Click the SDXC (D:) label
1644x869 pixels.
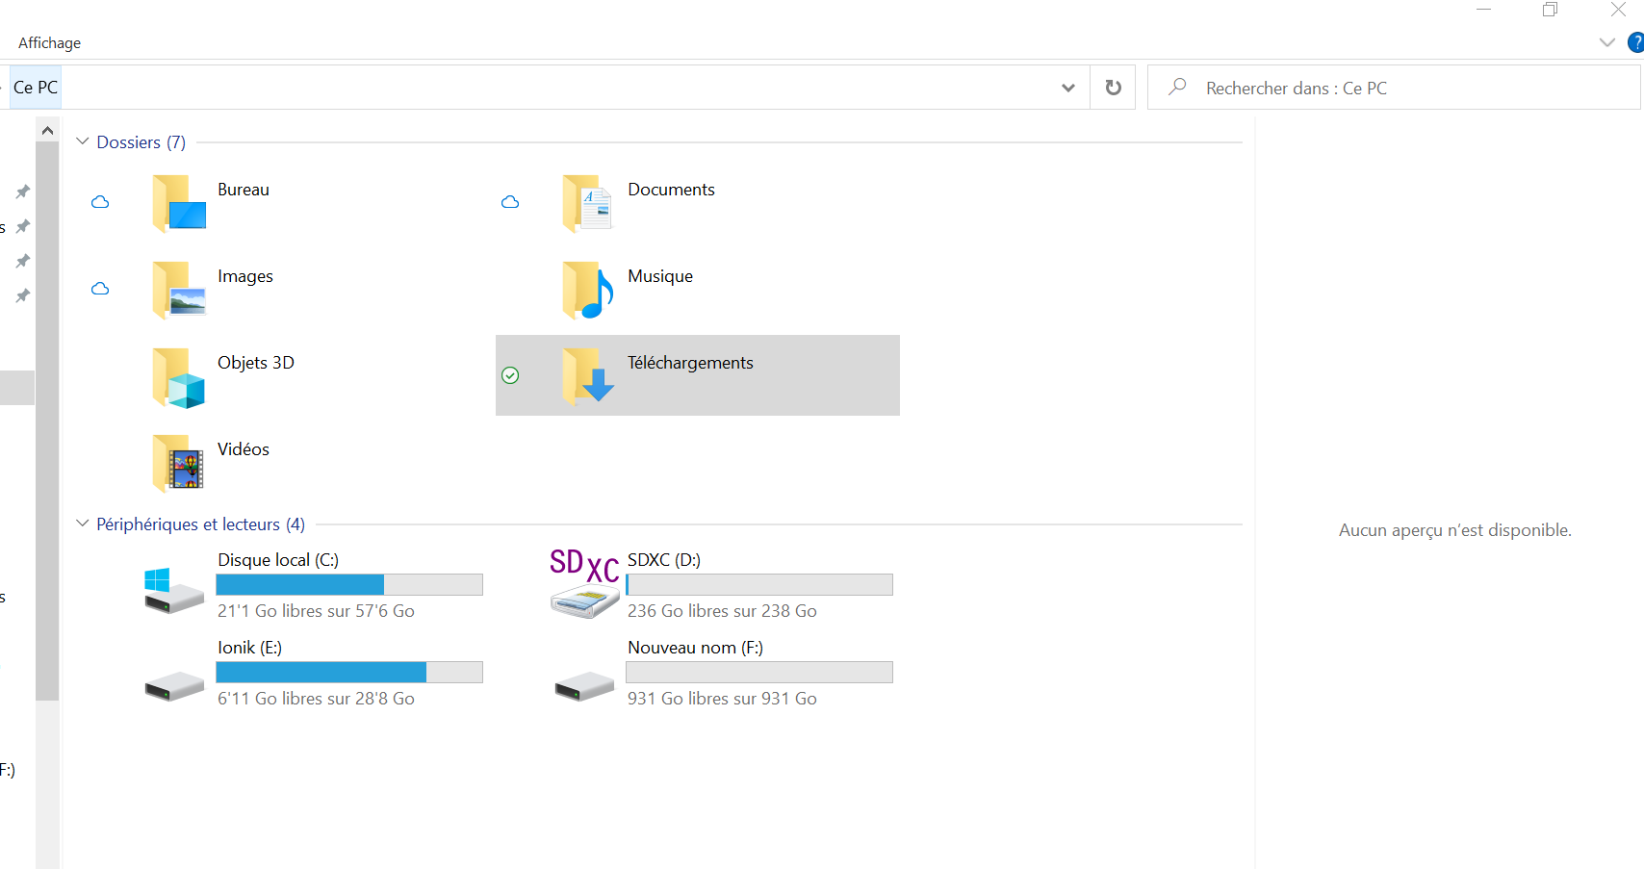pos(664,560)
